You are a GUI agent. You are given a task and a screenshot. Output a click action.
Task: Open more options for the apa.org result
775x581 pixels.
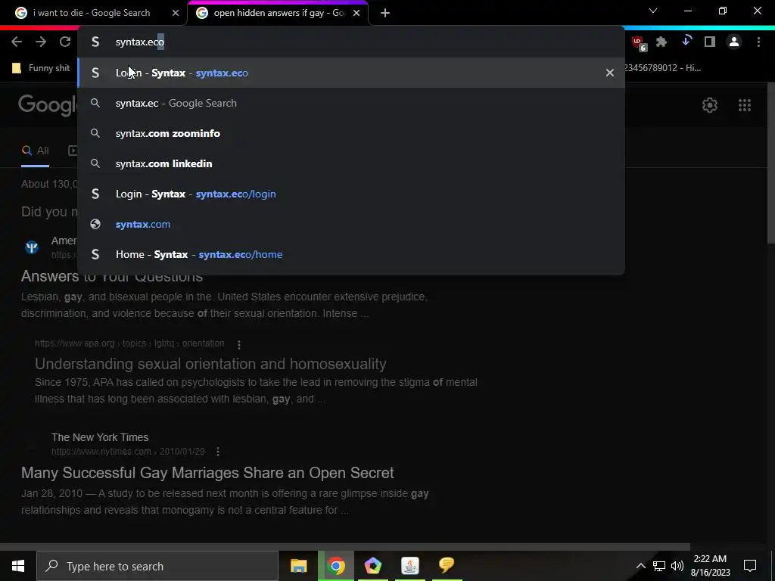click(x=239, y=344)
